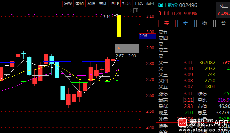The image size is (230, 133).
Task: Click the 买一 price 3.11
Action: [x=188, y=63]
